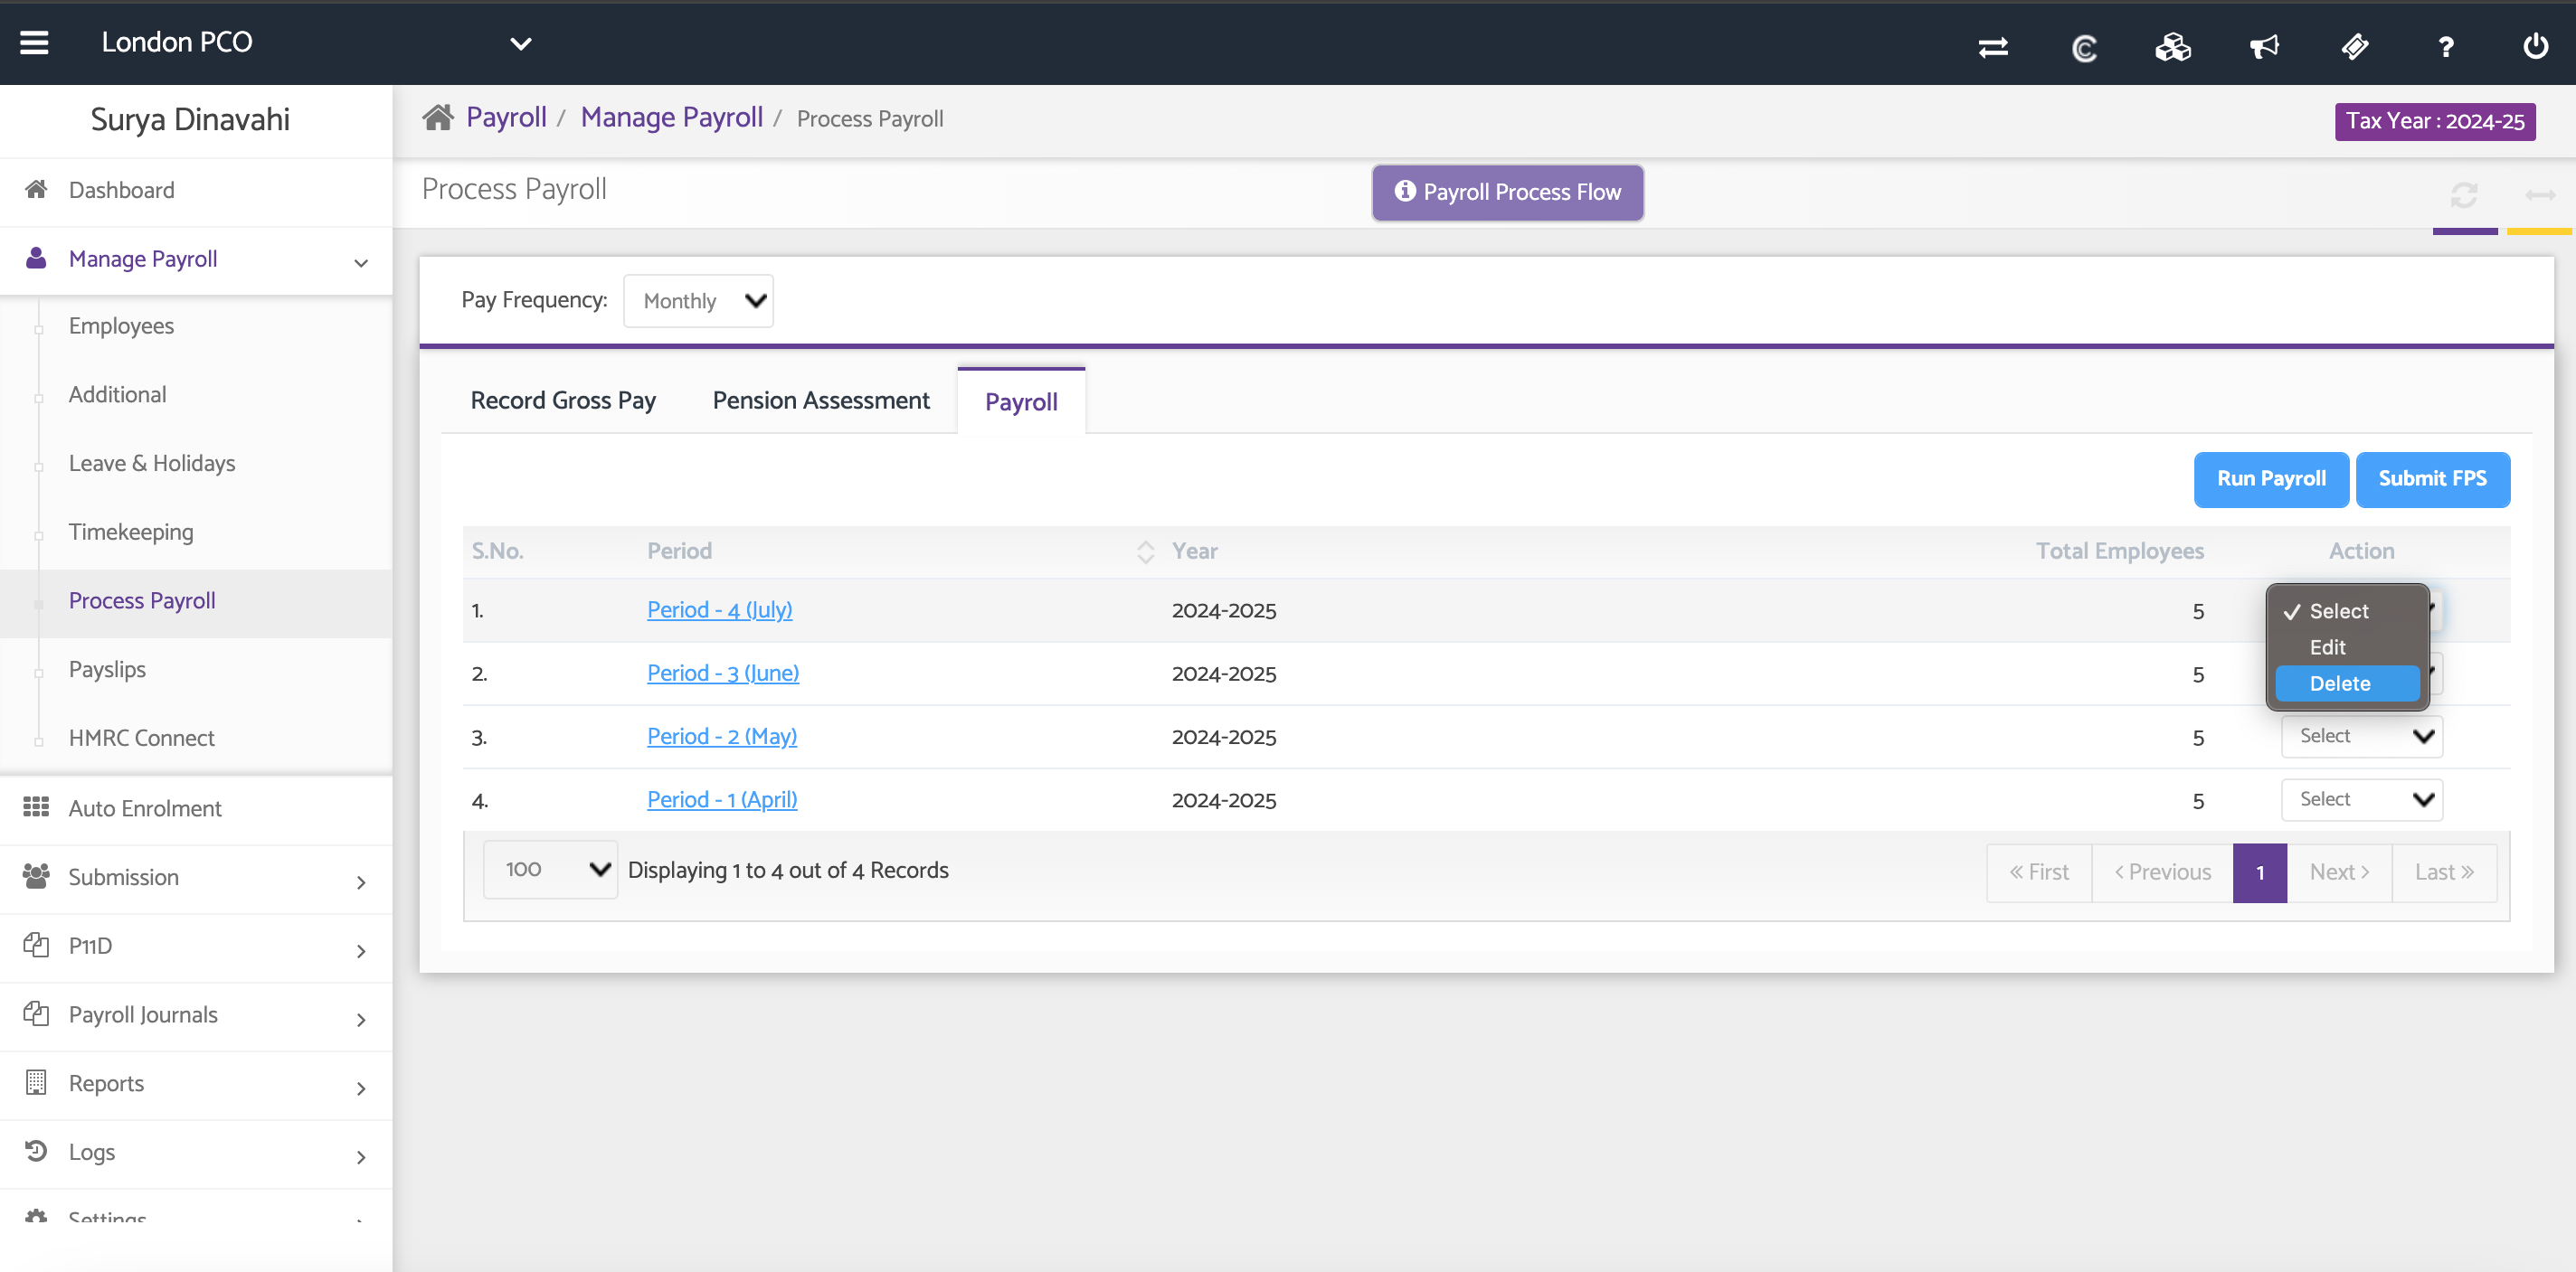Open the megaphone announcements icon
This screenshot has height=1272, width=2576.
(2264, 47)
